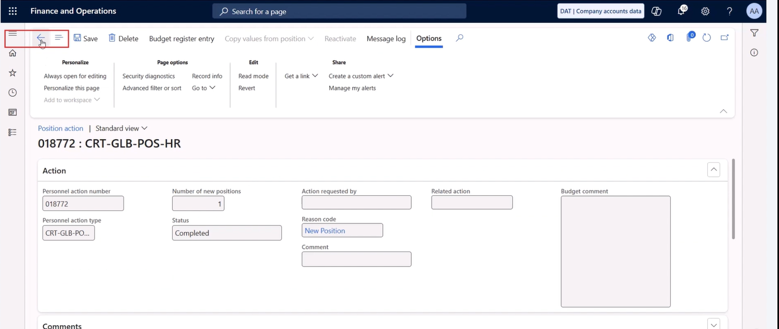Refresh the page
Screen dimensions: 779x329
coord(706,37)
